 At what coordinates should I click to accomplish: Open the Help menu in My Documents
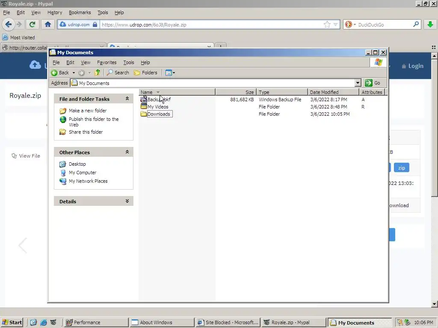coord(145,62)
